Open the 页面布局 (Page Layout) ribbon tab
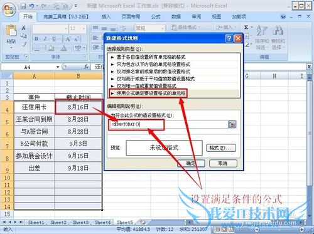Image resolution: width=314 pixels, height=234 pixels. pos(131,17)
